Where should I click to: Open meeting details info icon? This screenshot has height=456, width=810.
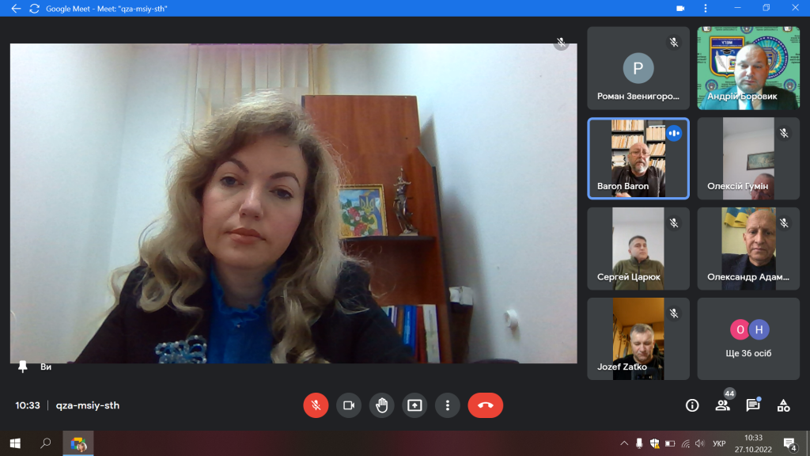click(692, 406)
